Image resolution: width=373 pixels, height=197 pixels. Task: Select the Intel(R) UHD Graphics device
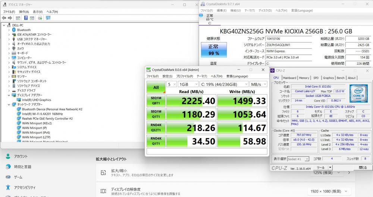point(37,100)
